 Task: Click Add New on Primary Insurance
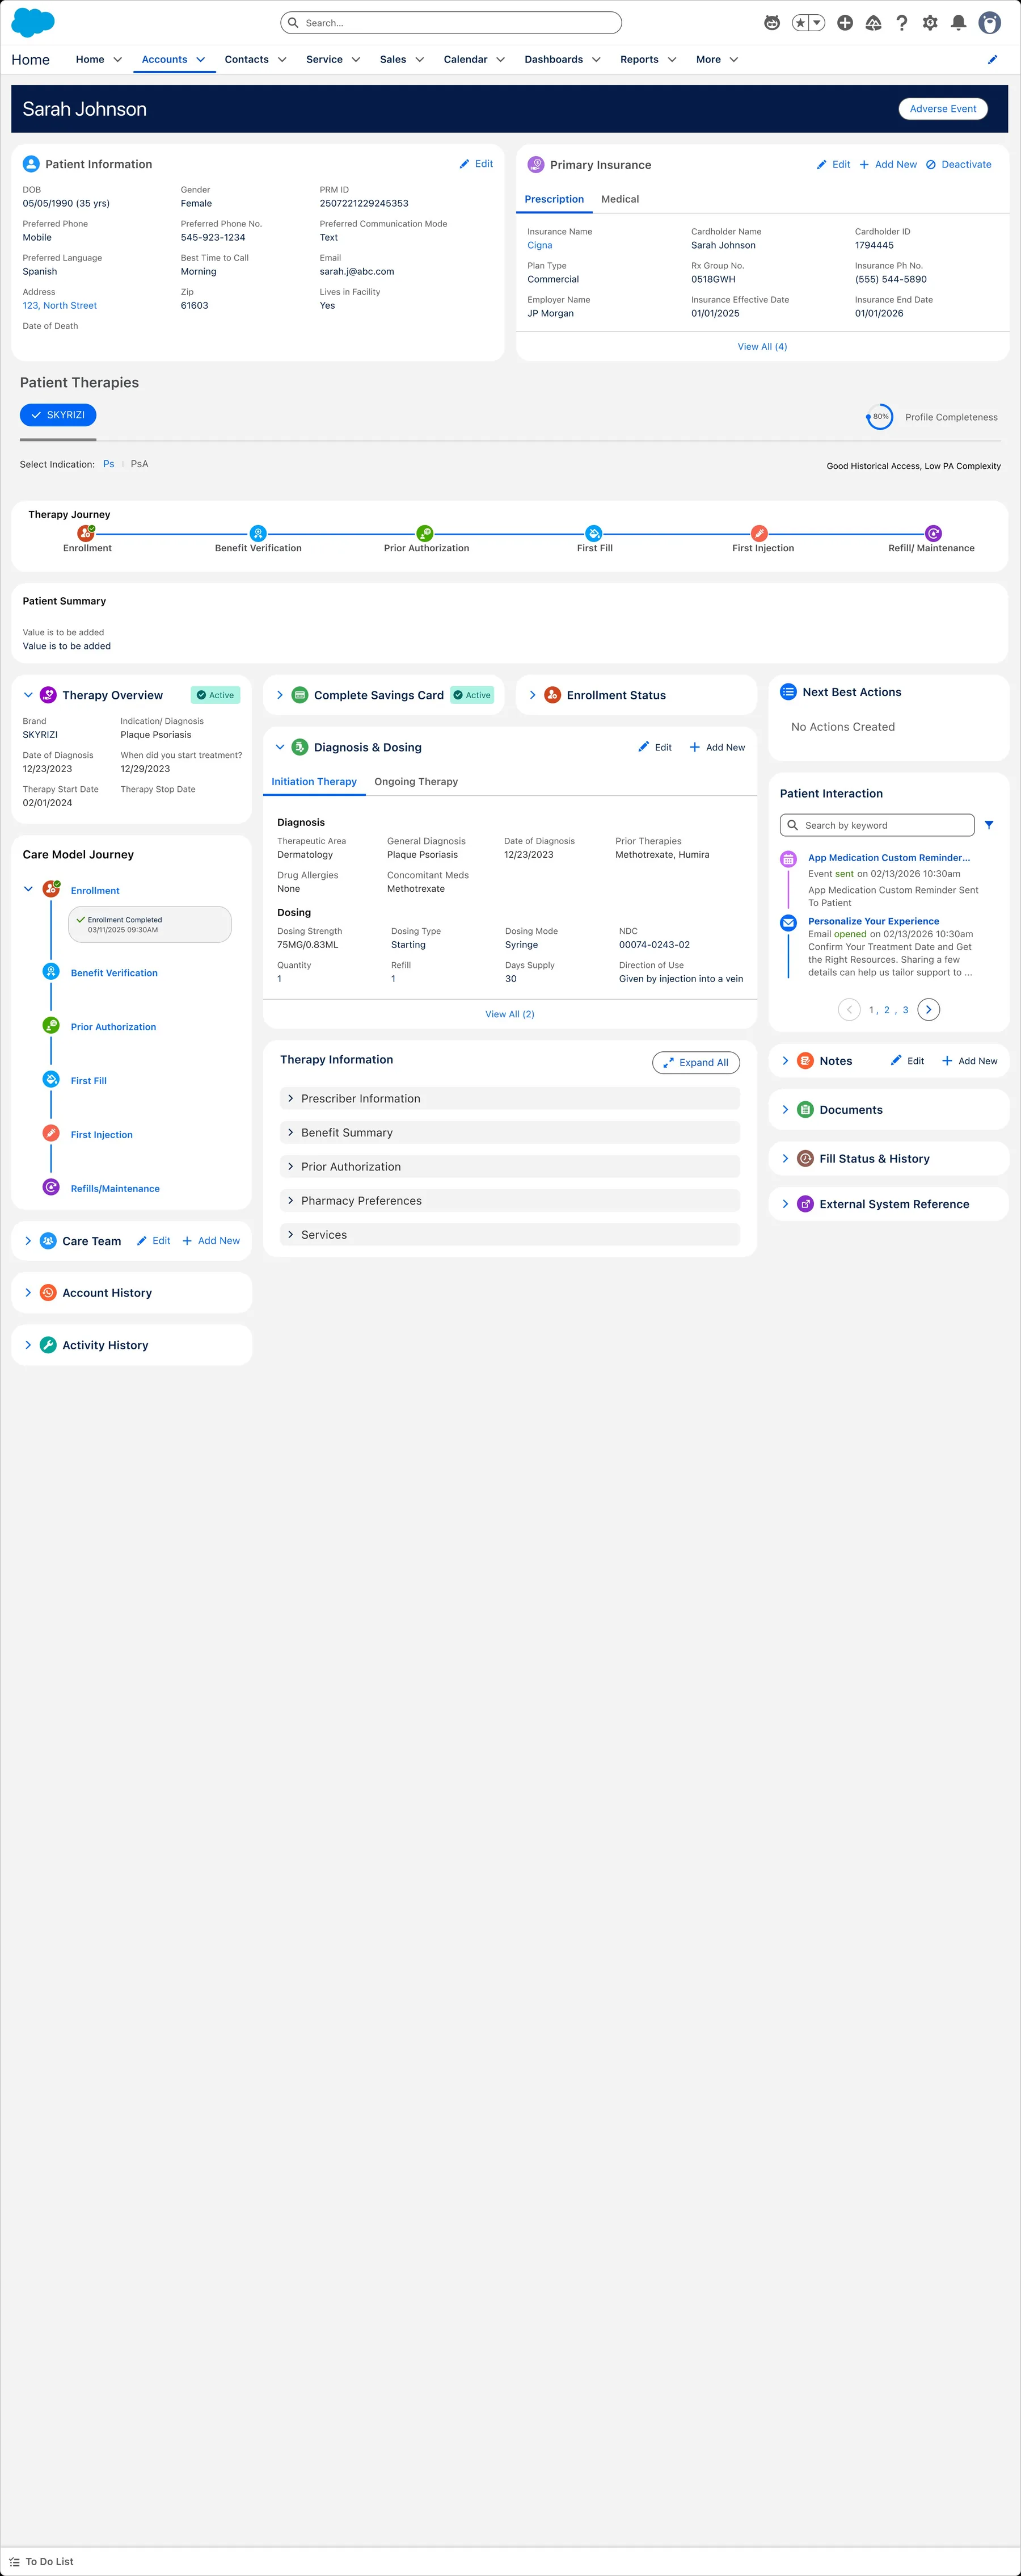(888, 165)
